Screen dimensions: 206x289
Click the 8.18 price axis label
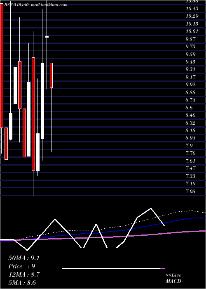[190, 130]
